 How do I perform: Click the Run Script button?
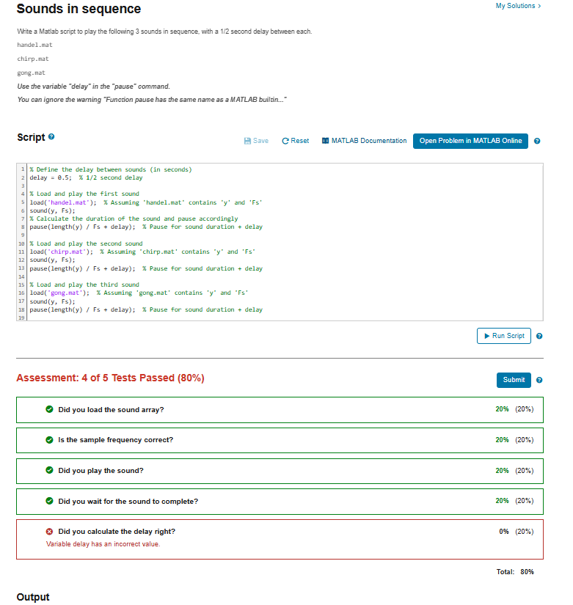point(504,336)
